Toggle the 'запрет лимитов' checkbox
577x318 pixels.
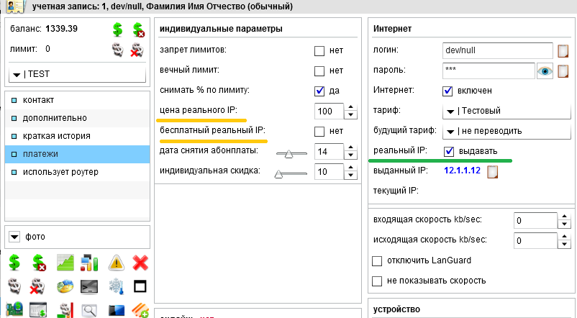tap(319, 51)
